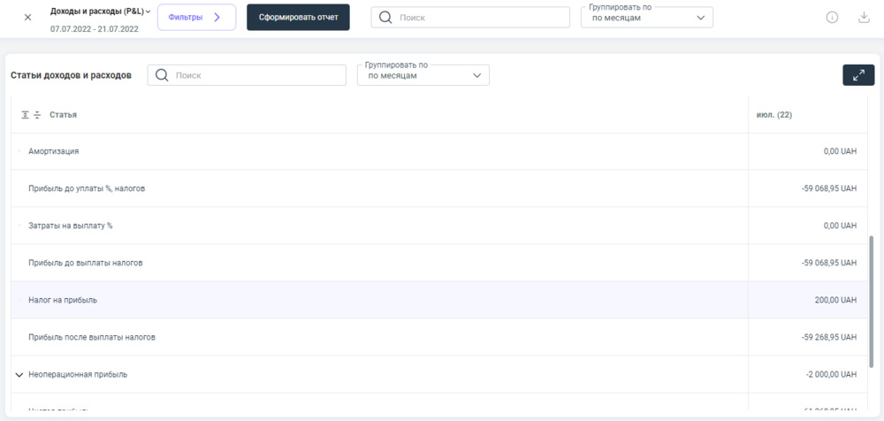Focus the articles Поиск search field

point(256,75)
